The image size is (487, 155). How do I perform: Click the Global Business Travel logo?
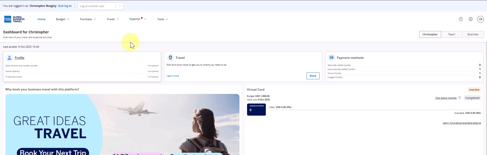(x=14, y=19)
